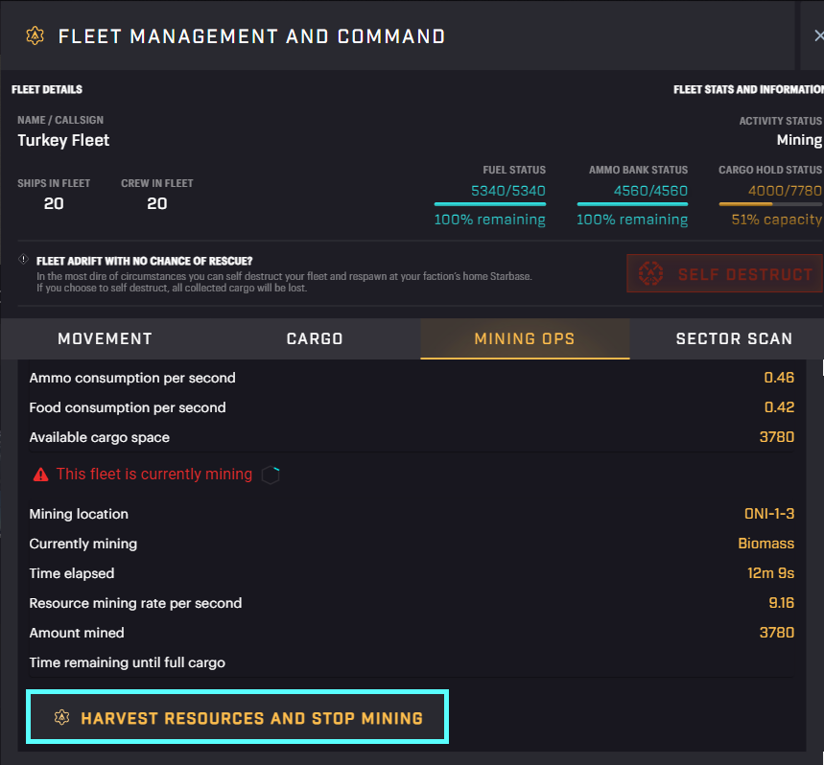Click the alert icon beside Fleet Adrift notice
This screenshot has height=765, width=824.
point(23,260)
